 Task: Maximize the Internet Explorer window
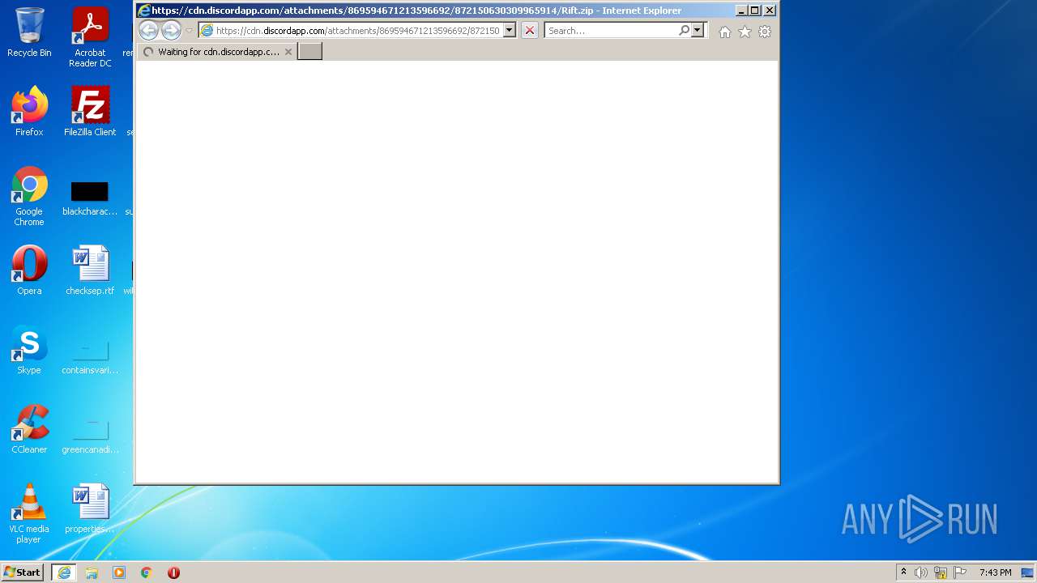pyautogui.click(x=755, y=11)
